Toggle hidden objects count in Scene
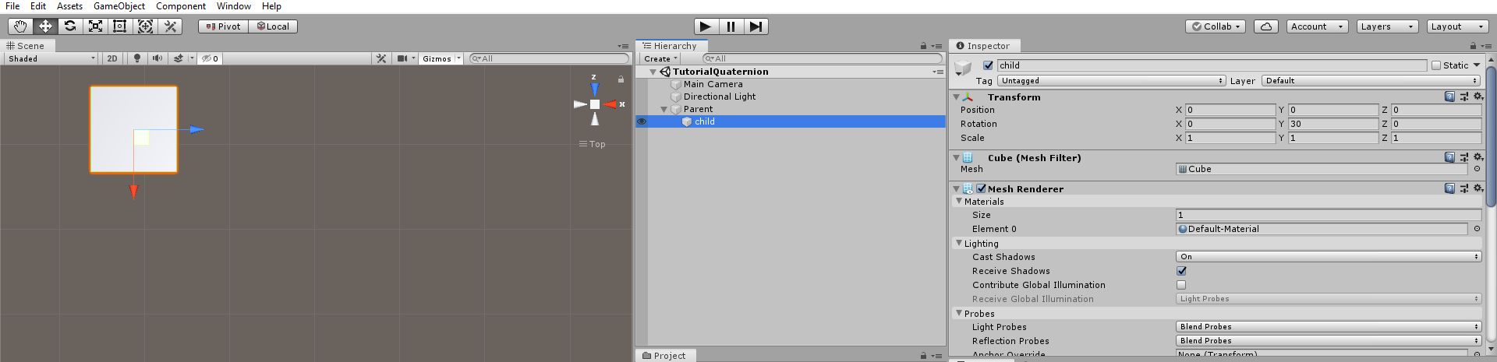This screenshot has height=362, width=1497. point(211,58)
